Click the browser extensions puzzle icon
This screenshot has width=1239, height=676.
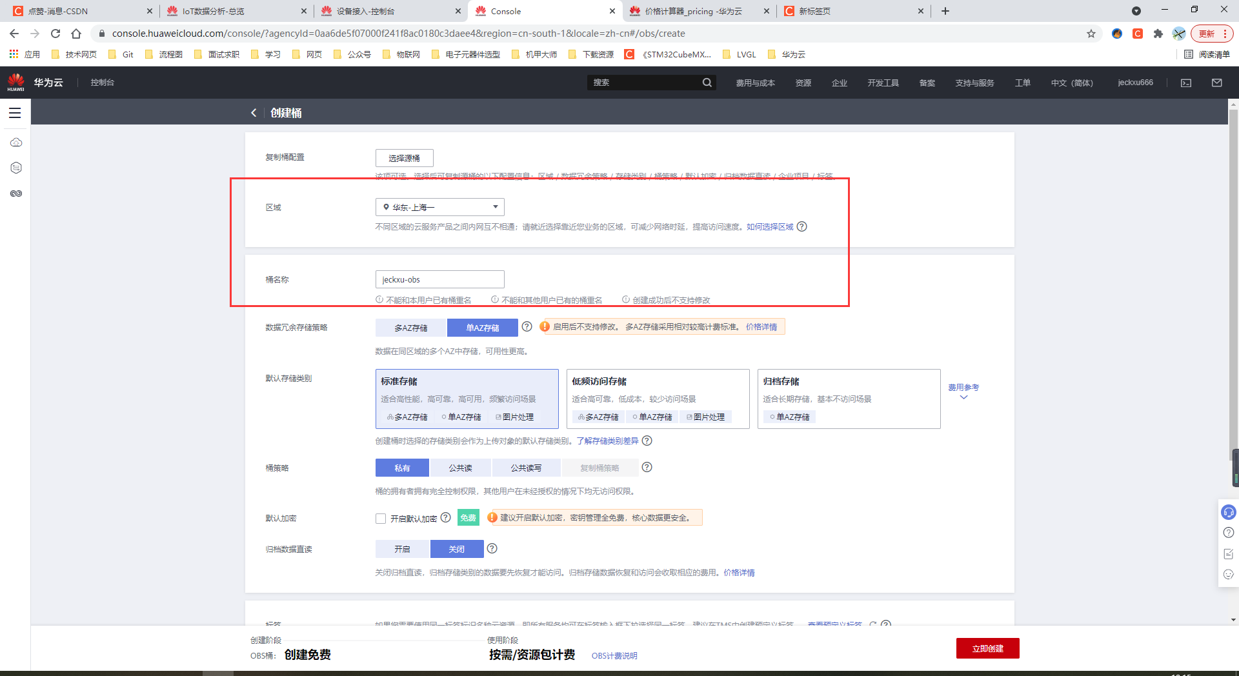1158,34
